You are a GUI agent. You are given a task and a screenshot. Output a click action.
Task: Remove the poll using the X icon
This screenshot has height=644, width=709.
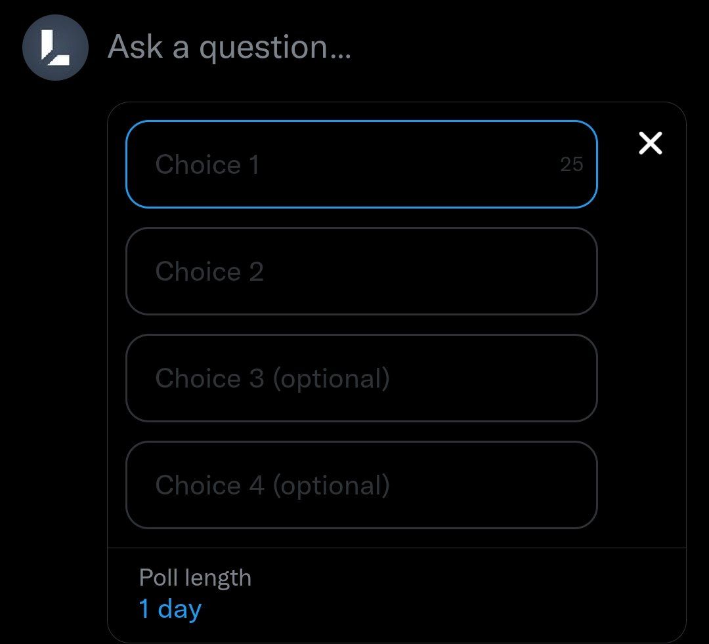tap(650, 143)
